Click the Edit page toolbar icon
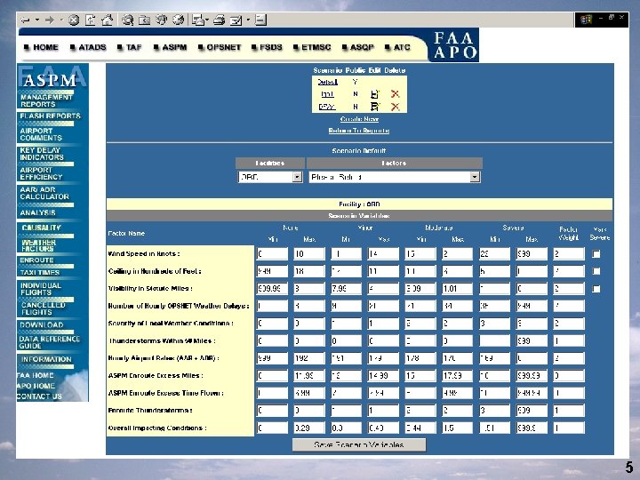Viewport: 640px width, 480px height. [x=236, y=20]
